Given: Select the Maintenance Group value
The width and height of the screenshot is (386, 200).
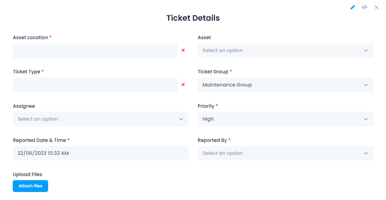Looking at the screenshot, I should [227, 85].
